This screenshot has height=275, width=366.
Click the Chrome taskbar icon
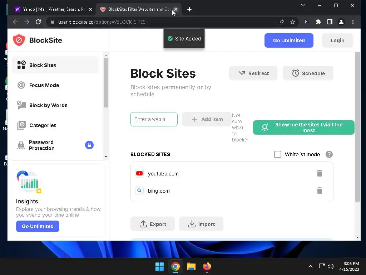tap(175, 266)
